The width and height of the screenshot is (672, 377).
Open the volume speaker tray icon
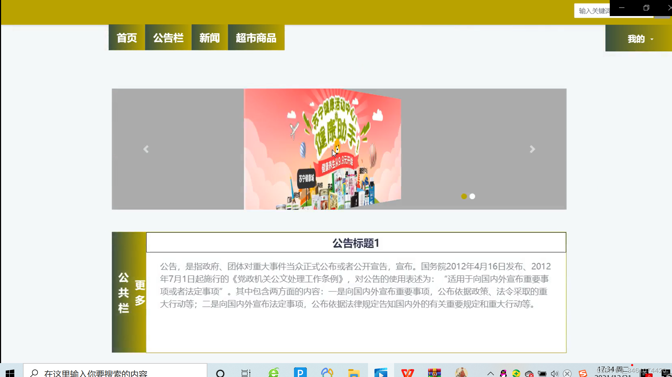555,374
